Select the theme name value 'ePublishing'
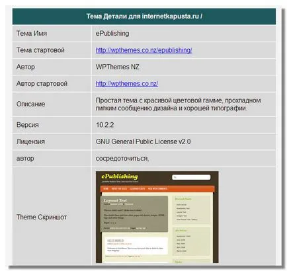This screenshot has height=271, width=287. click(x=112, y=34)
